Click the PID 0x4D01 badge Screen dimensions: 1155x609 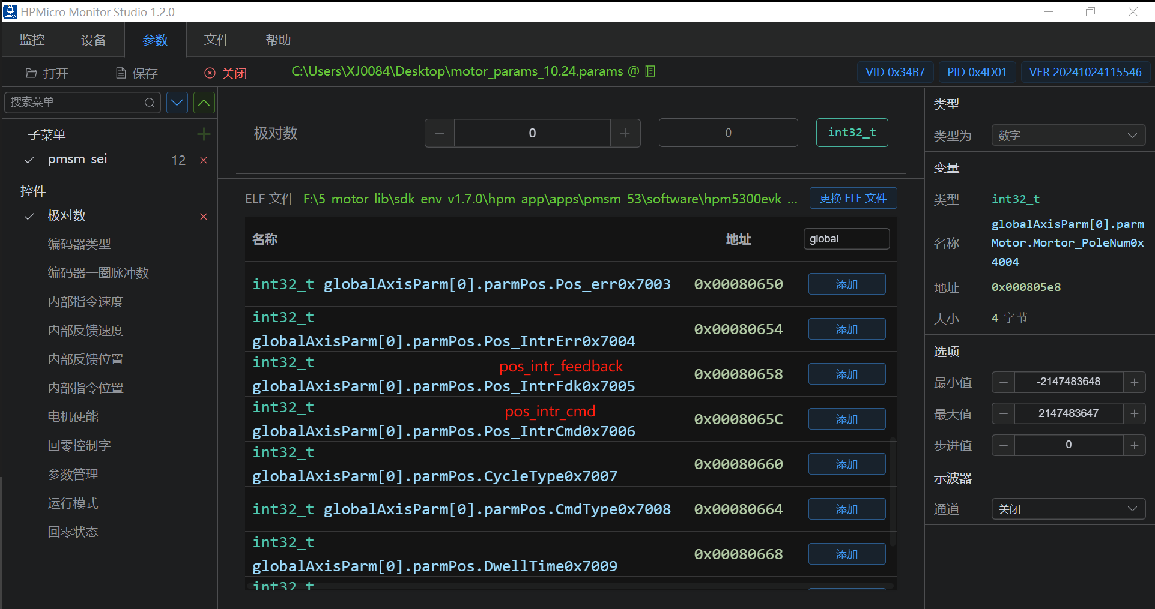point(977,73)
